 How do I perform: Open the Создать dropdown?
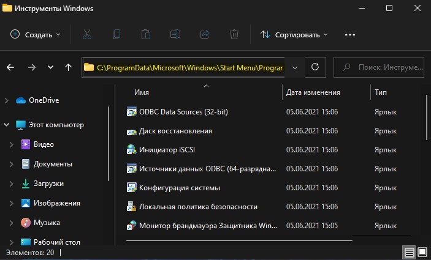[35, 35]
